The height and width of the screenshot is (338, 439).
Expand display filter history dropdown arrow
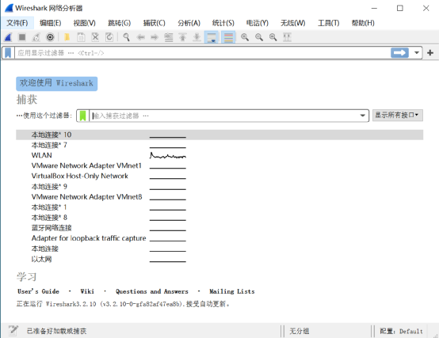pyautogui.click(x=417, y=53)
